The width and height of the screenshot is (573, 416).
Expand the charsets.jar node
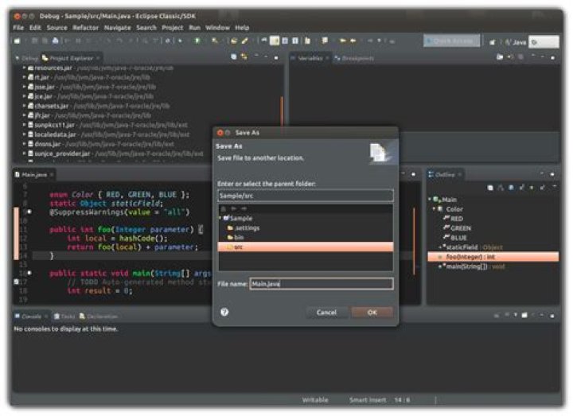tap(24, 106)
